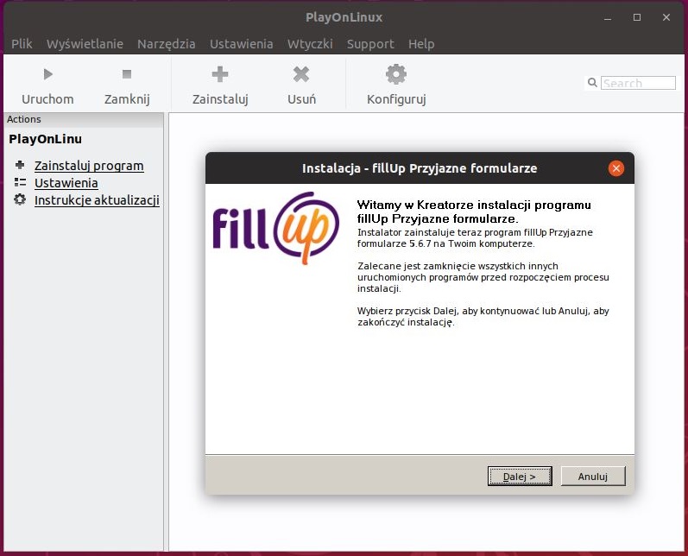Maximize the PlayOnLinux window
This screenshot has width=688, height=556.
click(x=637, y=17)
